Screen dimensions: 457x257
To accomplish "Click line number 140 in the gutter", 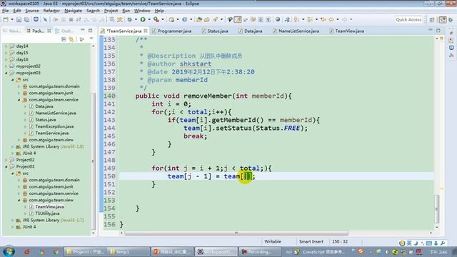I will [x=109, y=96].
